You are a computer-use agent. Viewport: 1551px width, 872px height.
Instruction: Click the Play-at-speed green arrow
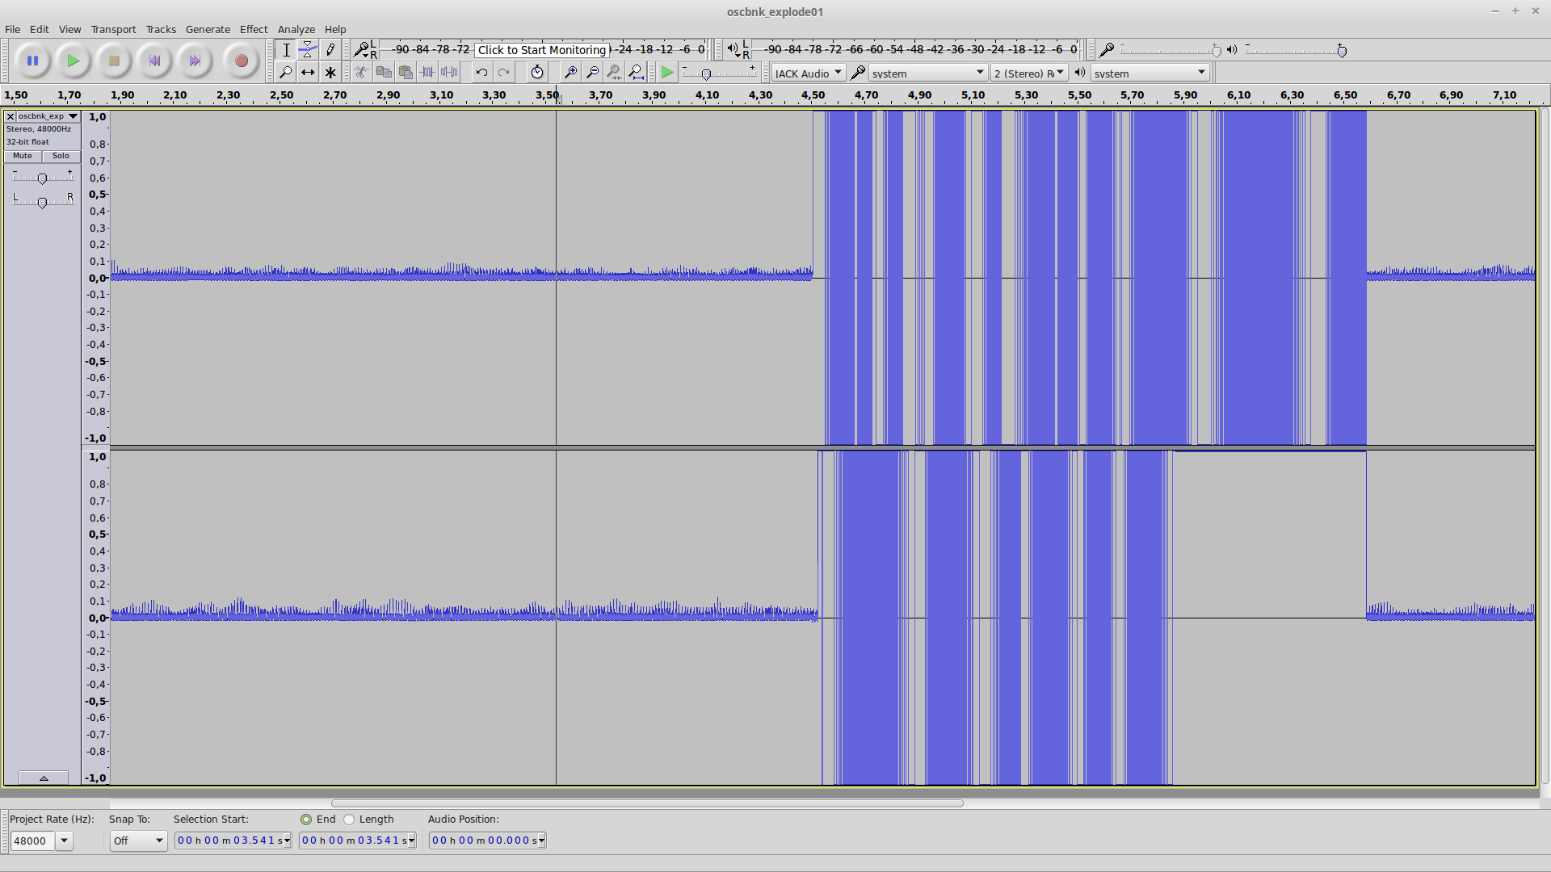tap(666, 73)
